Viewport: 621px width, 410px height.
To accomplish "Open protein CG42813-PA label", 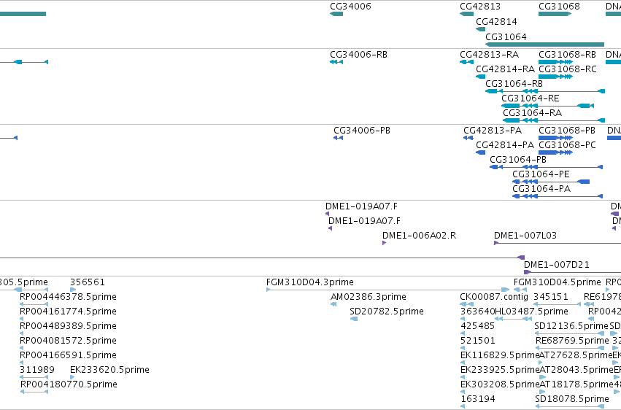I will click(x=493, y=131).
